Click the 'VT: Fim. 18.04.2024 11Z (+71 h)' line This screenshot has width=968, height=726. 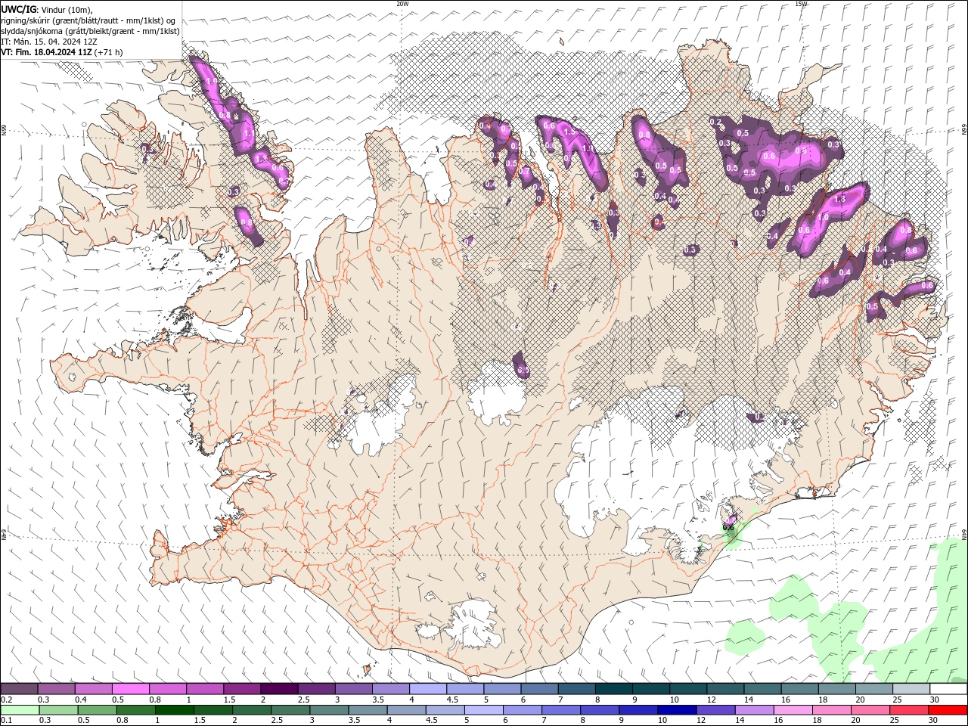(x=62, y=52)
